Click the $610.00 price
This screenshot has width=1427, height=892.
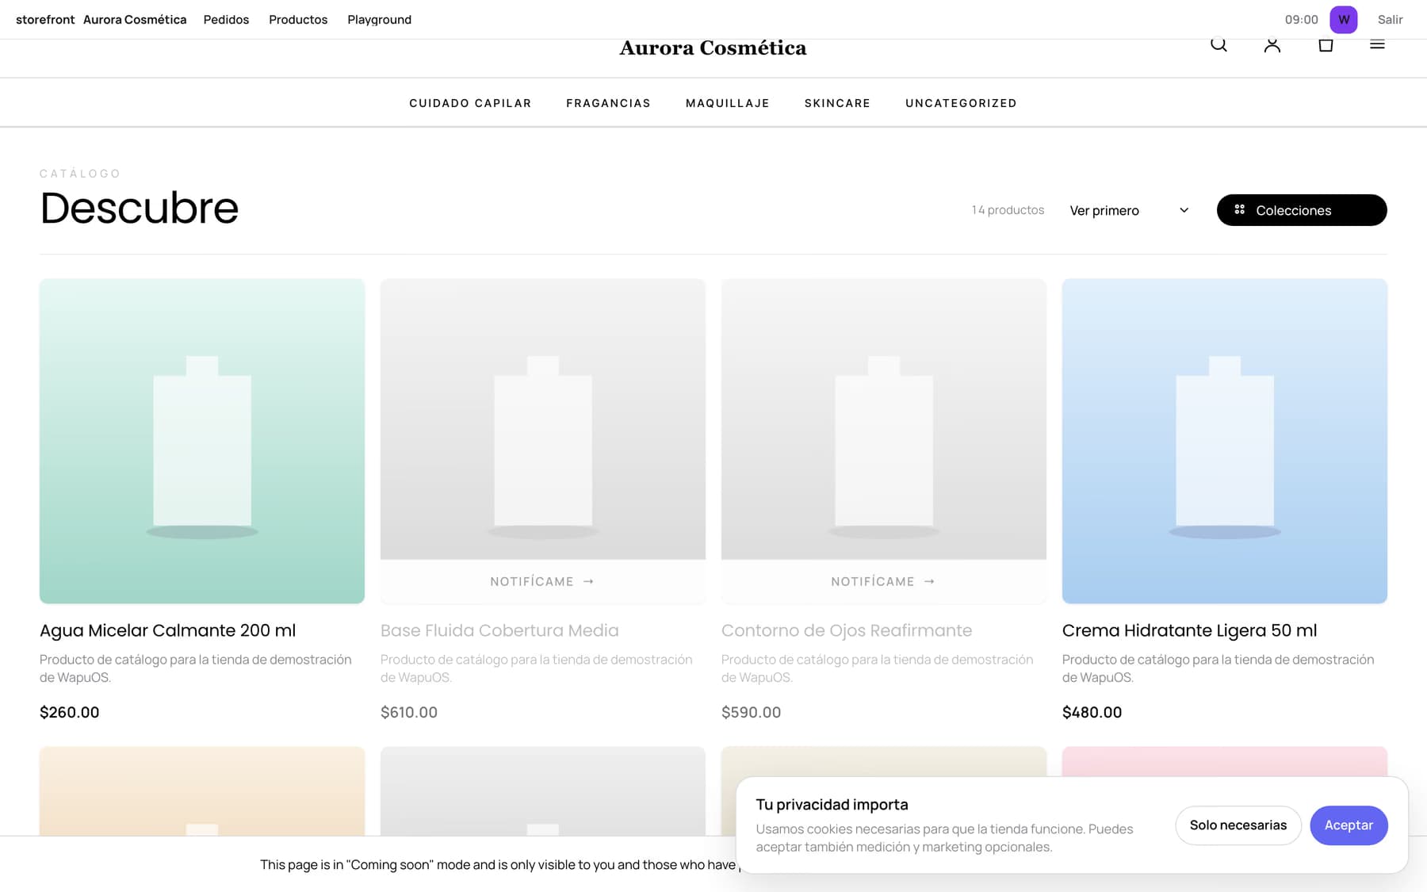tap(409, 712)
